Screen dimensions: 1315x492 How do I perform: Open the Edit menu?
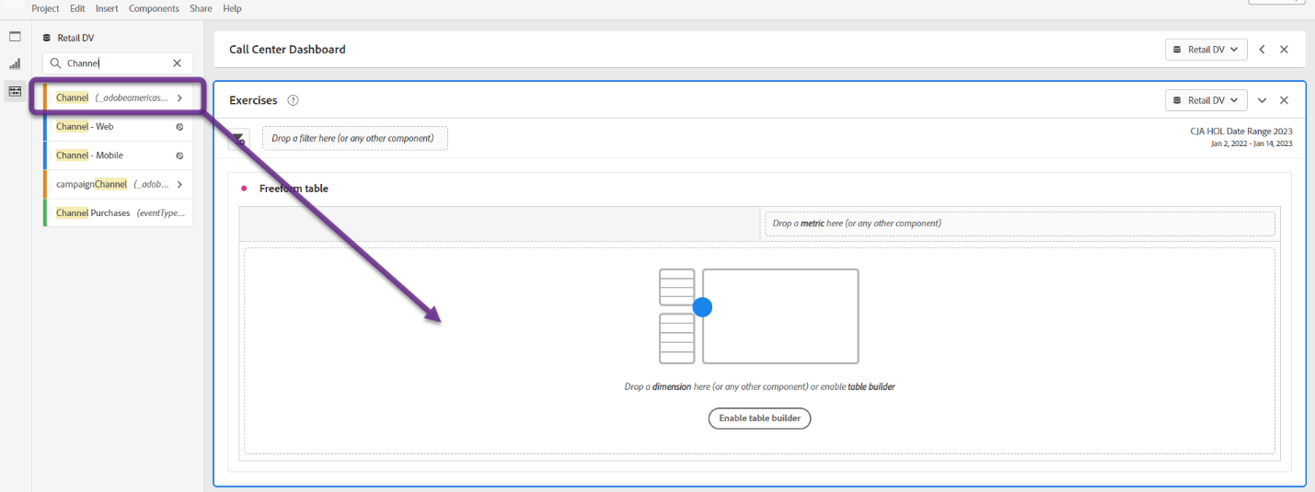77,8
